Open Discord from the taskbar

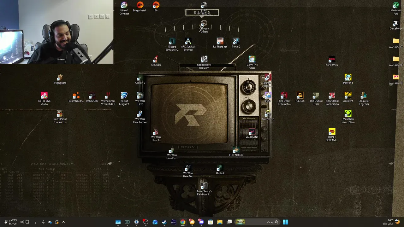pyautogui.click(x=201, y=222)
